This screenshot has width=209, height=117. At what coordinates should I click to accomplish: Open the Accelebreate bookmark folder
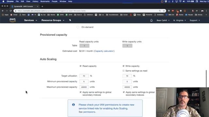(112, 15)
